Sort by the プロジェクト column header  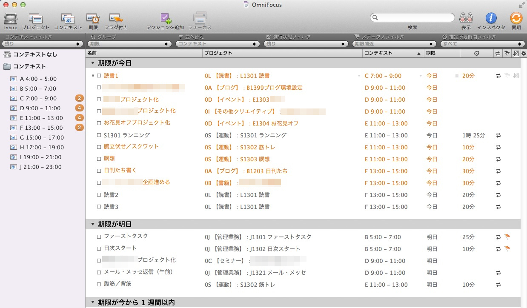[x=282, y=53]
